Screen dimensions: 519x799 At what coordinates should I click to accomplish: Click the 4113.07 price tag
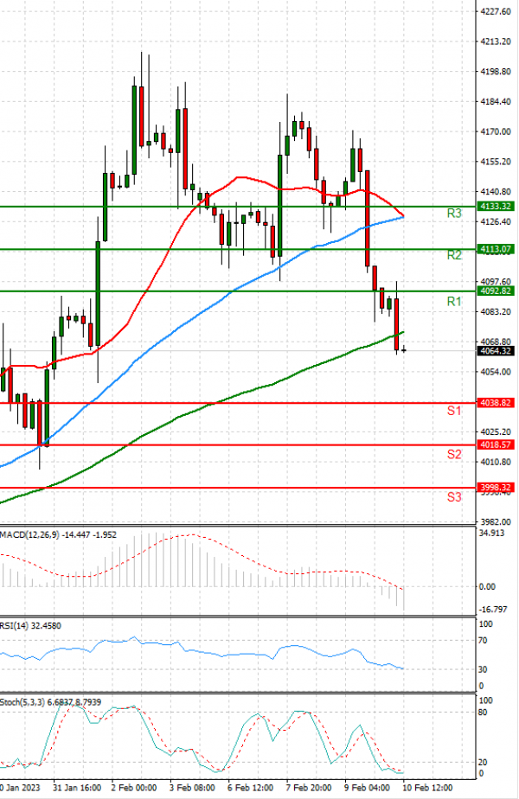(496, 249)
